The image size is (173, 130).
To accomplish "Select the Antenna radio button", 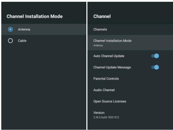I will coord(10,29).
